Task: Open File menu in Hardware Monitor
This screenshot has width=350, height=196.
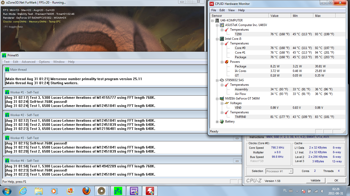Action: pyautogui.click(x=214, y=10)
